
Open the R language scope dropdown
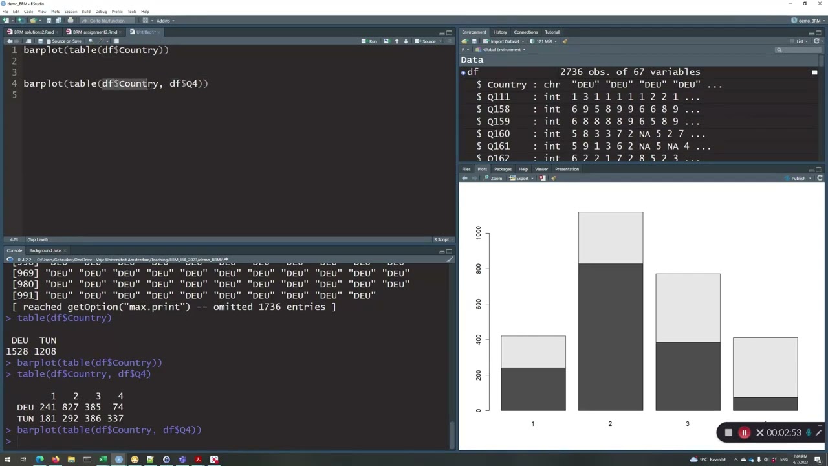click(465, 50)
